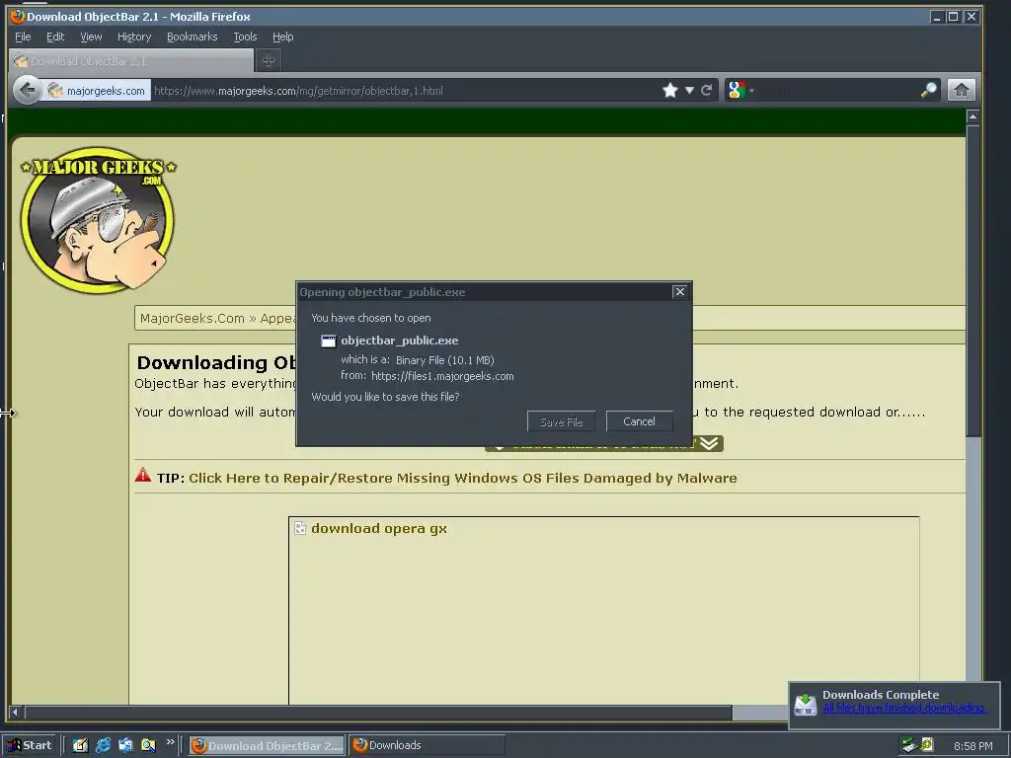Click the horizontal scrollbar left arrow
The width and height of the screenshot is (1011, 758).
pos(15,713)
